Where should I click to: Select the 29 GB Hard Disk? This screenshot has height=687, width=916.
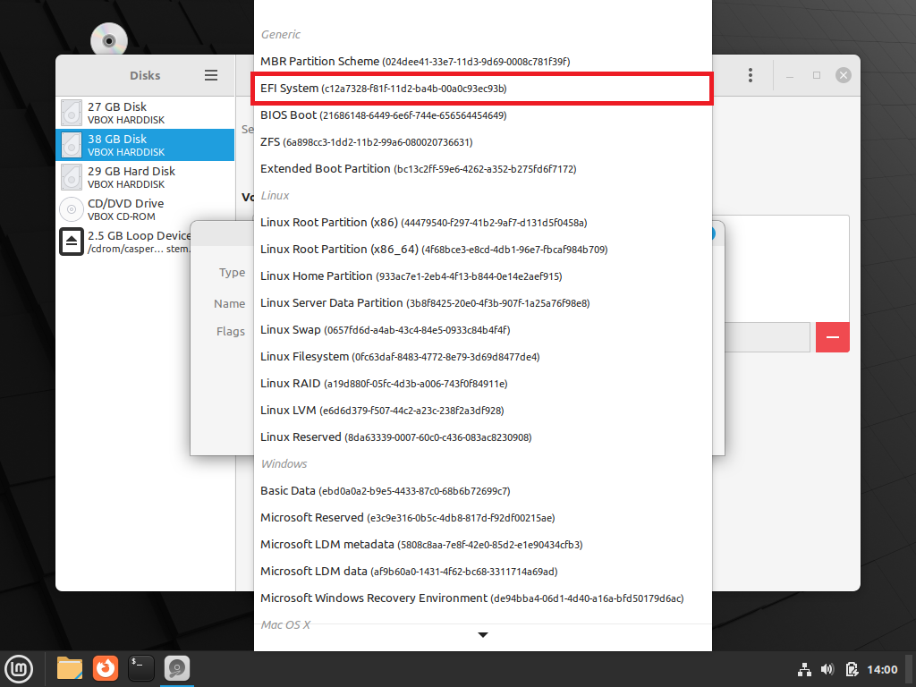click(x=145, y=177)
